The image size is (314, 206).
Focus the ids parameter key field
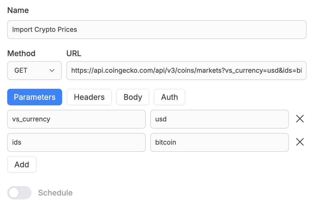76,142
